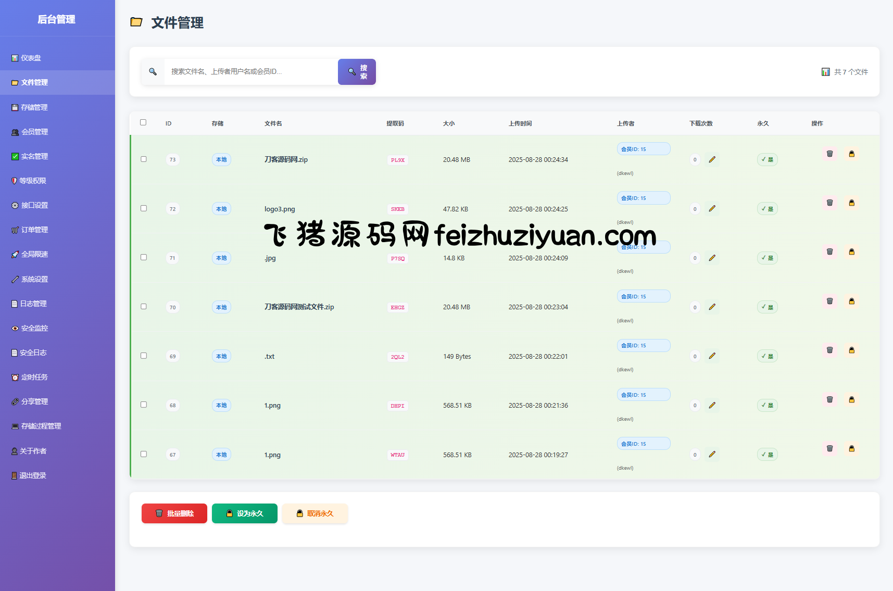The height and width of the screenshot is (591, 893).
Task: Click the lock icon for logo3.png row
Action: tap(851, 203)
